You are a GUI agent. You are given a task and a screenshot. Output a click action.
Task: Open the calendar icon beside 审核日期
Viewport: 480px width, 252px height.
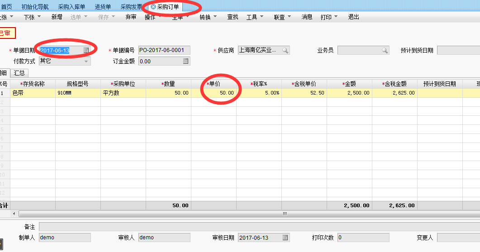click(285, 238)
